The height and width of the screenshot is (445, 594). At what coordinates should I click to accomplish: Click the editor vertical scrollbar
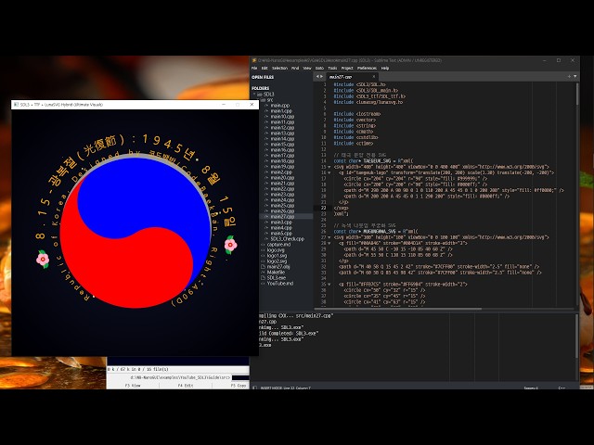pyautogui.click(x=577, y=94)
